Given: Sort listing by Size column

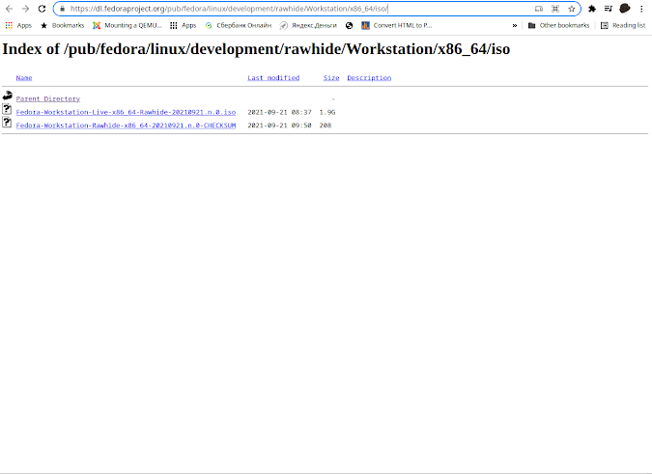Looking at the screenshot, I should (331, 77).
